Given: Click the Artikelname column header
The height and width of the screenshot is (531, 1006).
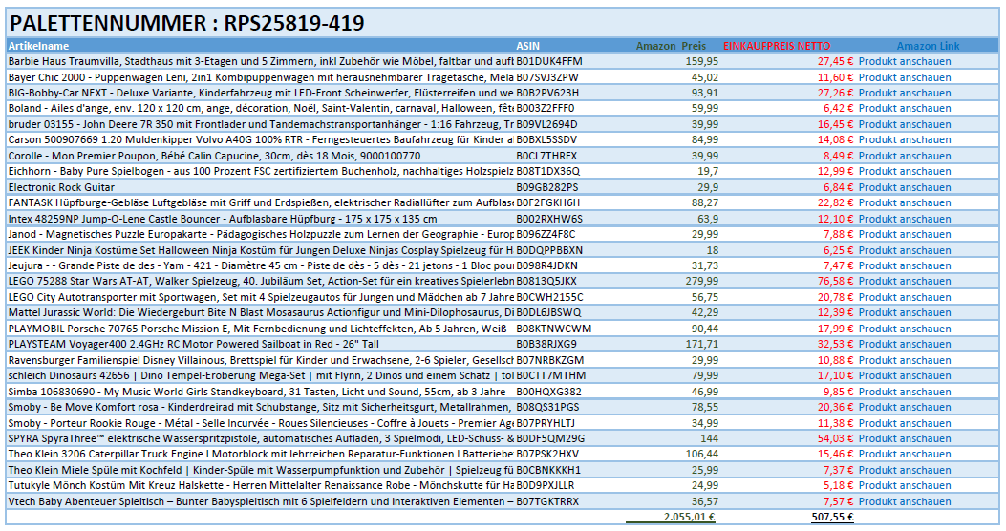Looking at the screenshot, I should pyautogui.click(x=39, y=46).
